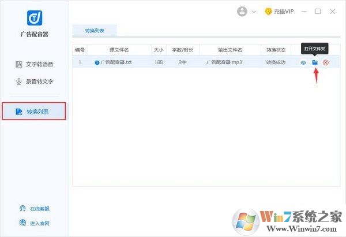This screenshot has width=346, height=237.
Task: Delete row 1 with red X icon
Action: (x=325, y=62)
